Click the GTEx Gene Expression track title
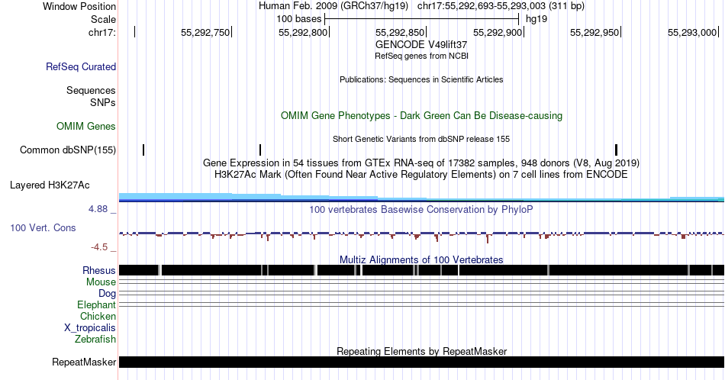The width and height of the screenshot is (725, 380). (421, 163)
